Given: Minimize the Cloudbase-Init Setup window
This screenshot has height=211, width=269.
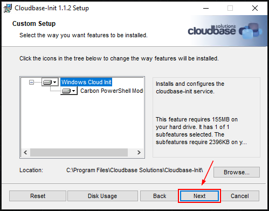Looking at the screenshot, I should [206, 8].
